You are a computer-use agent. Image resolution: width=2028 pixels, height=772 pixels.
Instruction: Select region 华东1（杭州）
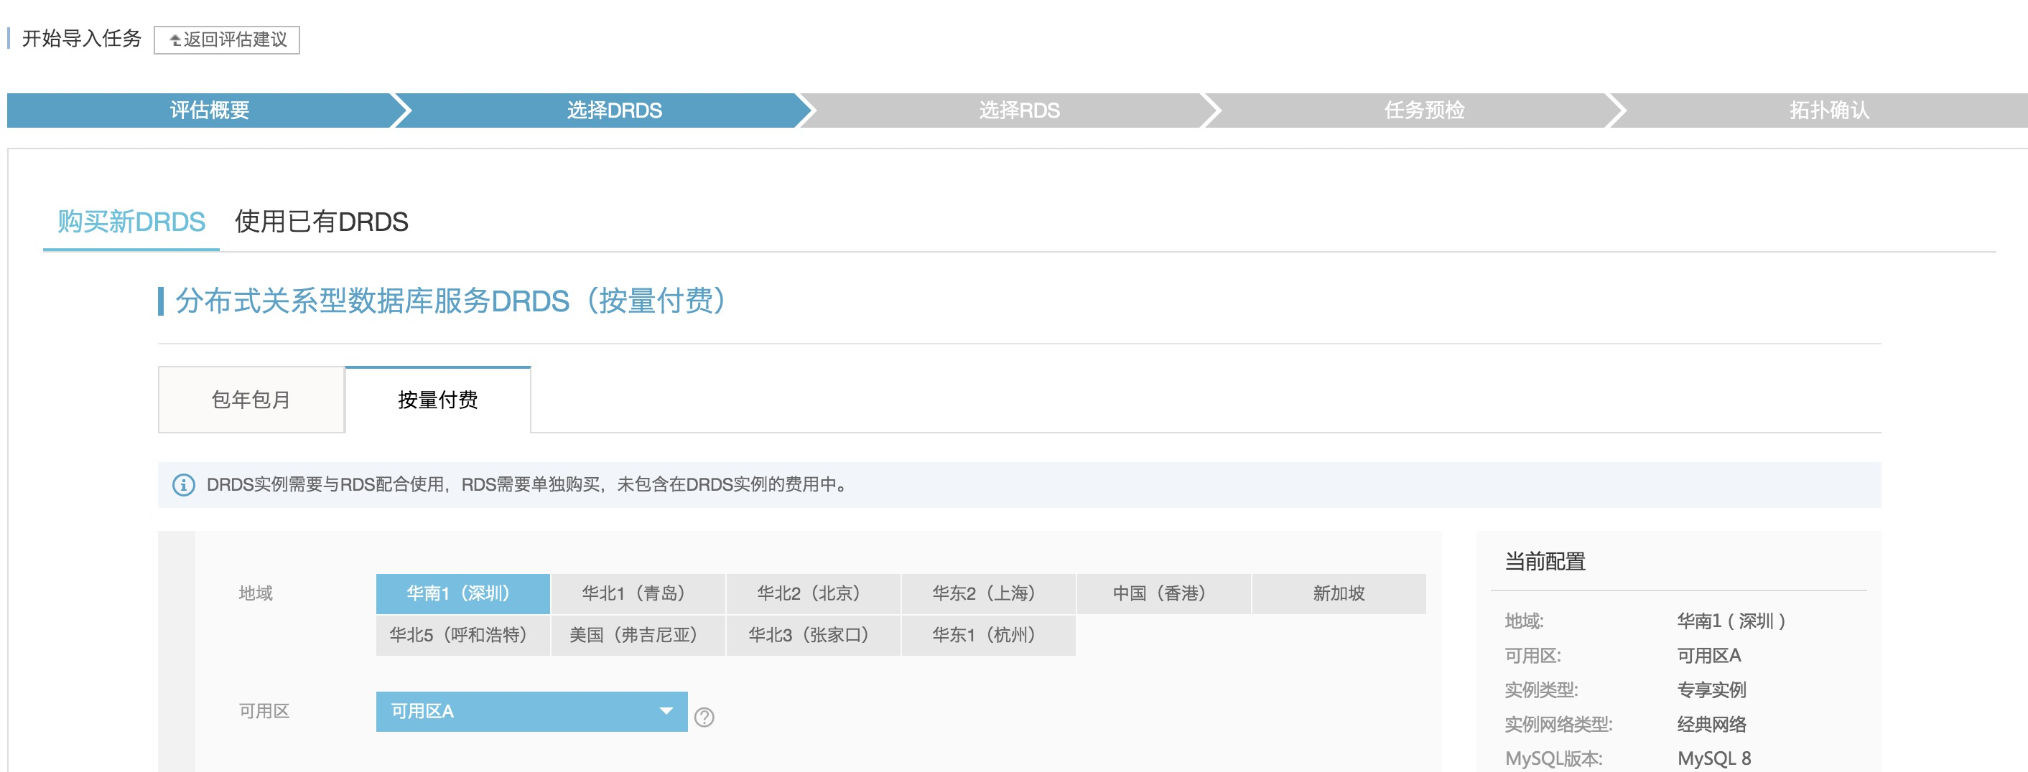[x=988, y=635]
